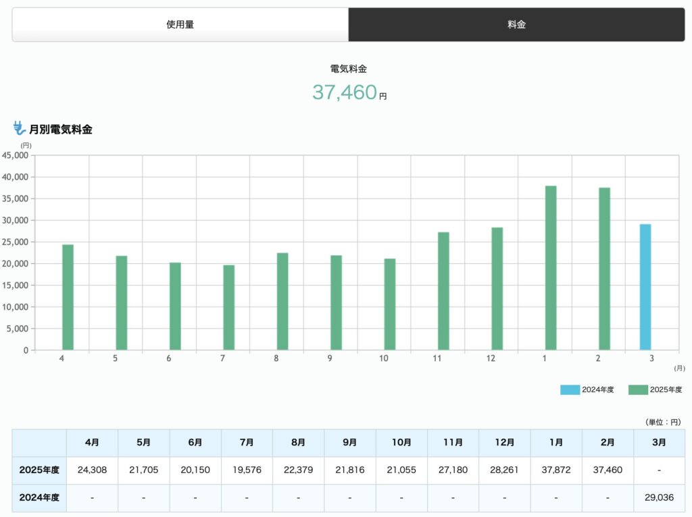Select the 19,576 cell under 7月
This screenshot has width=692, height=517.
[247, 470]
